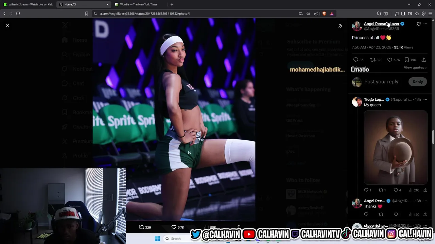Share the My queen comment
435x244 pixels.
pyautogui.click(x=425, y=190)
